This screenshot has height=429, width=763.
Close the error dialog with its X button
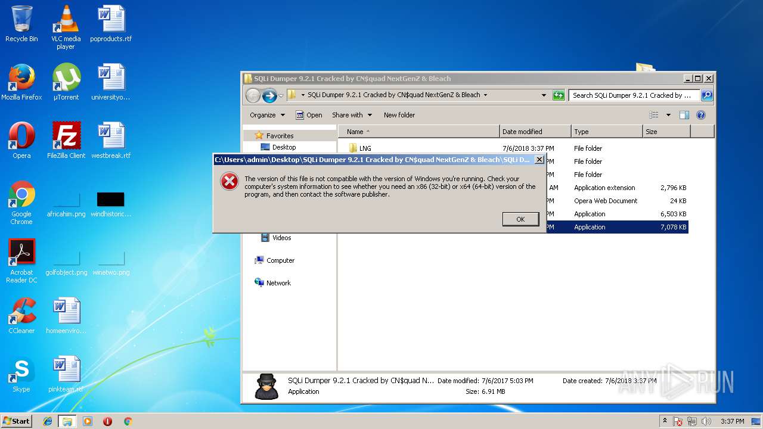coord(539,160)
